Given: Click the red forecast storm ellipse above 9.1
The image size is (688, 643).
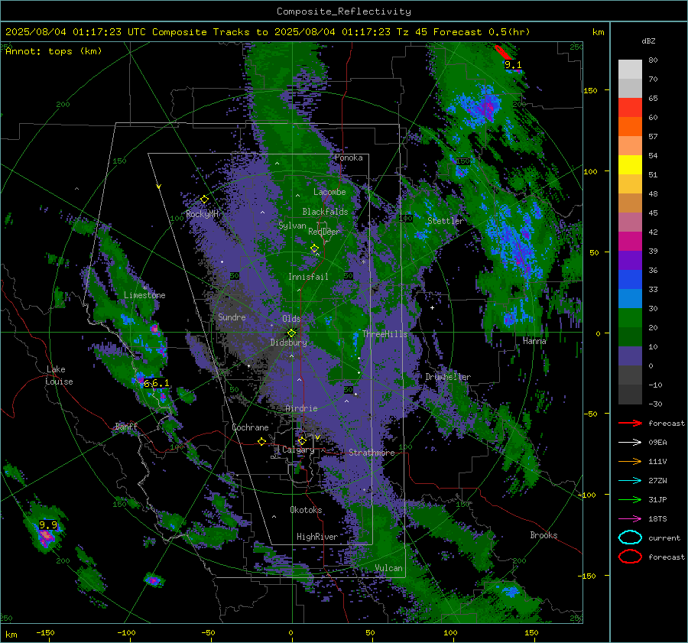Looking at the screenshot, I should pyautogui.click(x=503, y=52).
